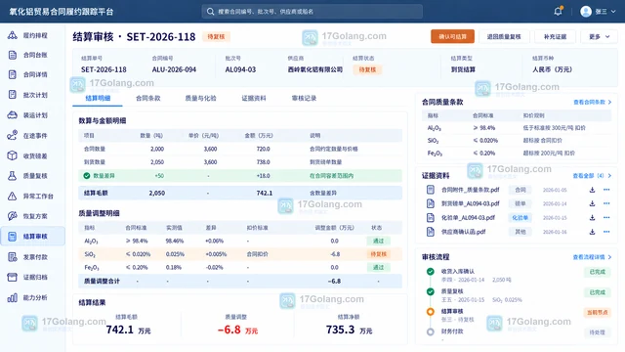This screenshot has width=625, height=352.
Task: Click the 数量差异 row label
Action: pos(104,176)
